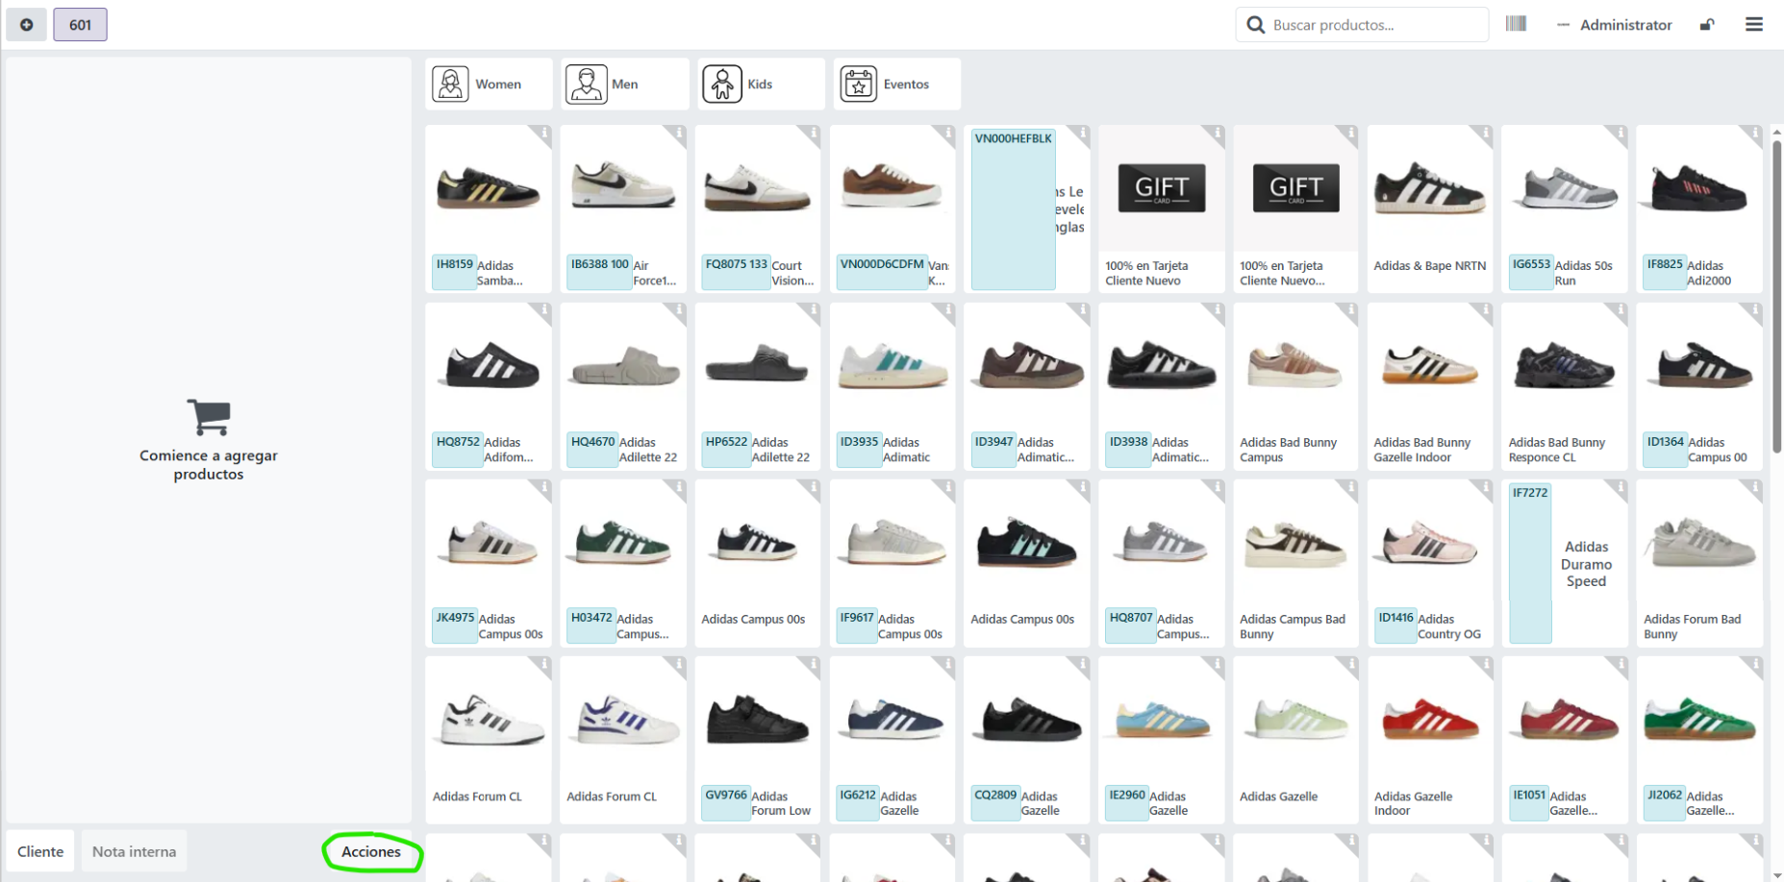Add Adidas Campus H03472 product
1784x882 pixels.
(x=623, y=563)
